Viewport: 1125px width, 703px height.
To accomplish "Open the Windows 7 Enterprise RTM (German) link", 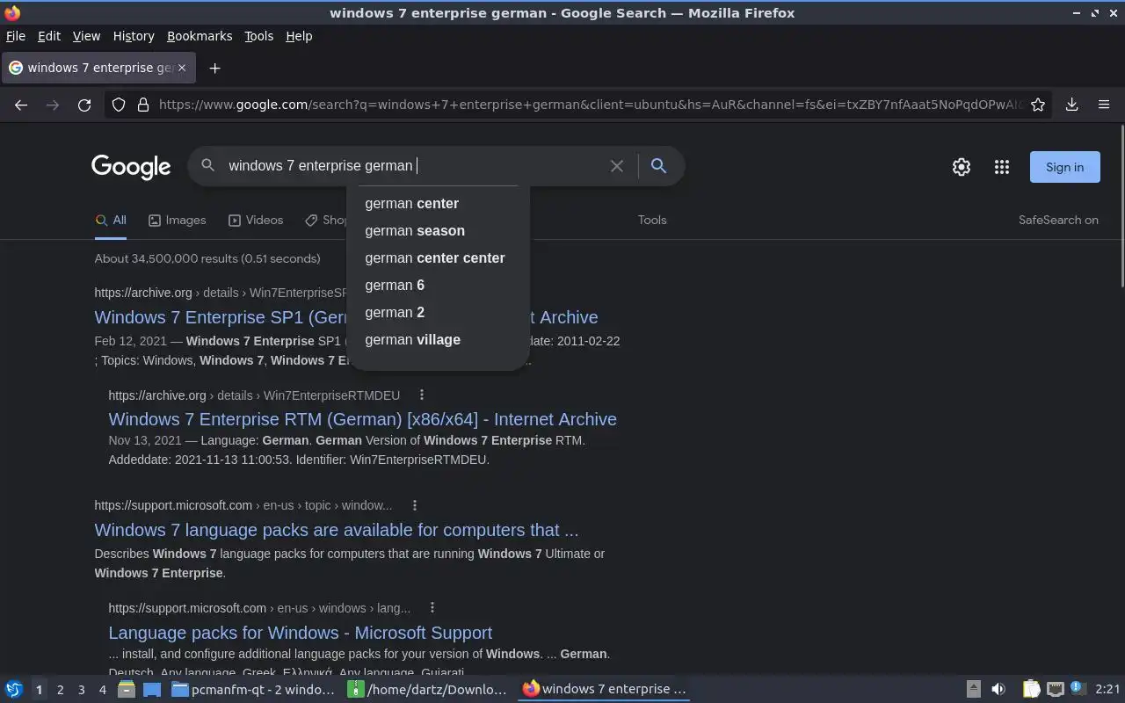I will pos(362,419).
